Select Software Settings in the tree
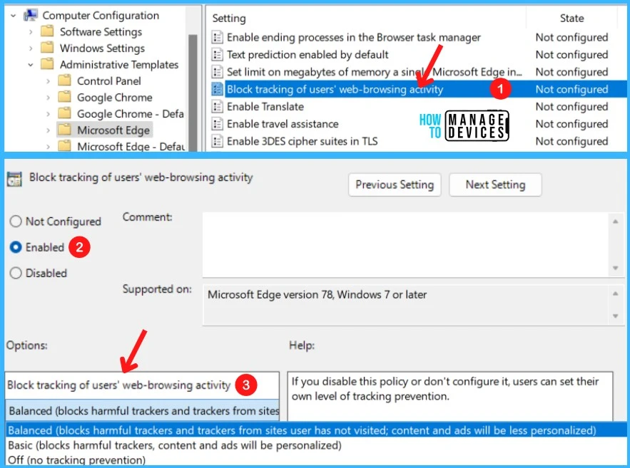 tap(101, 31)
